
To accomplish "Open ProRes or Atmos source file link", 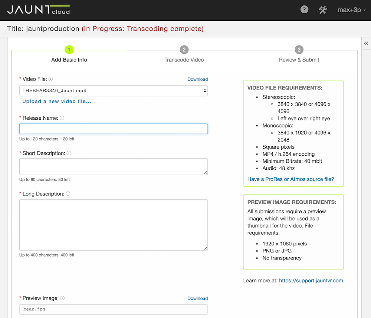I will point(290,179).
